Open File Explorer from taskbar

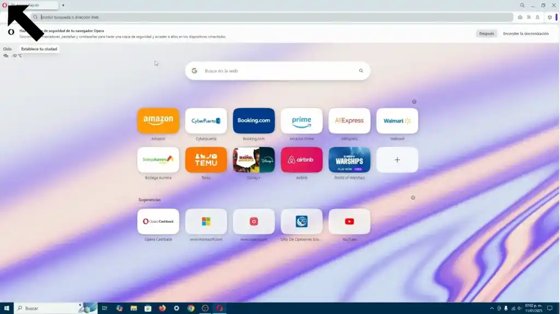(133, 309)
